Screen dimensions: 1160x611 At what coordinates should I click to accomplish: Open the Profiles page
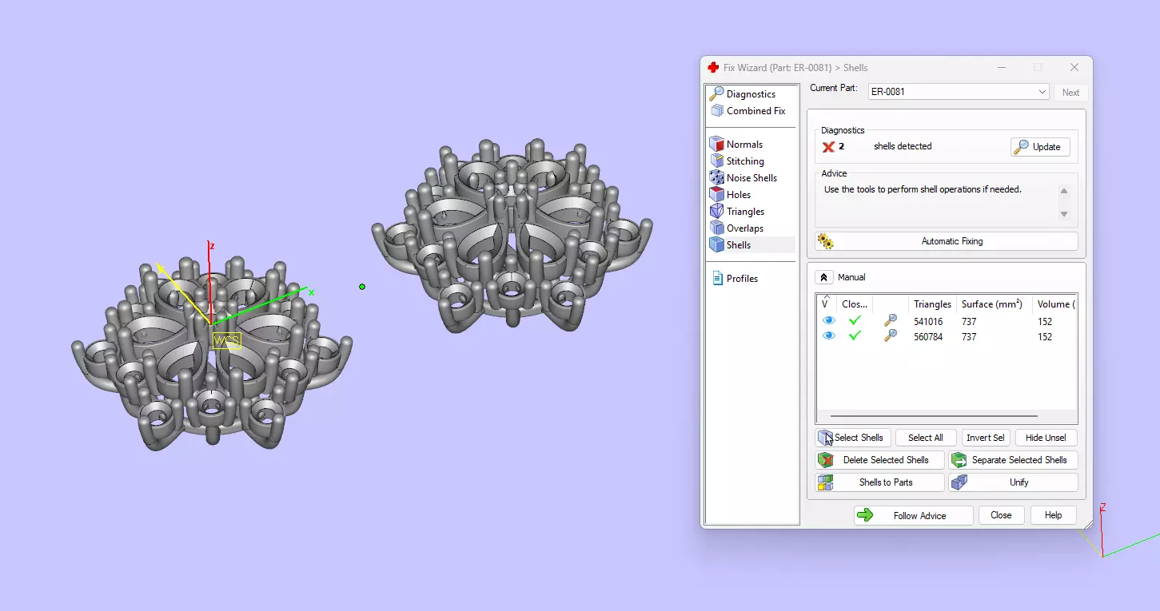click(733, 279)
